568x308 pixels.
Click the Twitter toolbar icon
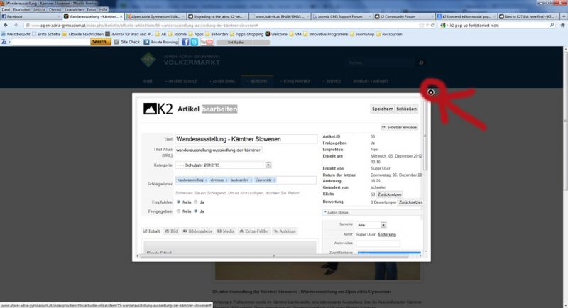(x=195, y=43)
